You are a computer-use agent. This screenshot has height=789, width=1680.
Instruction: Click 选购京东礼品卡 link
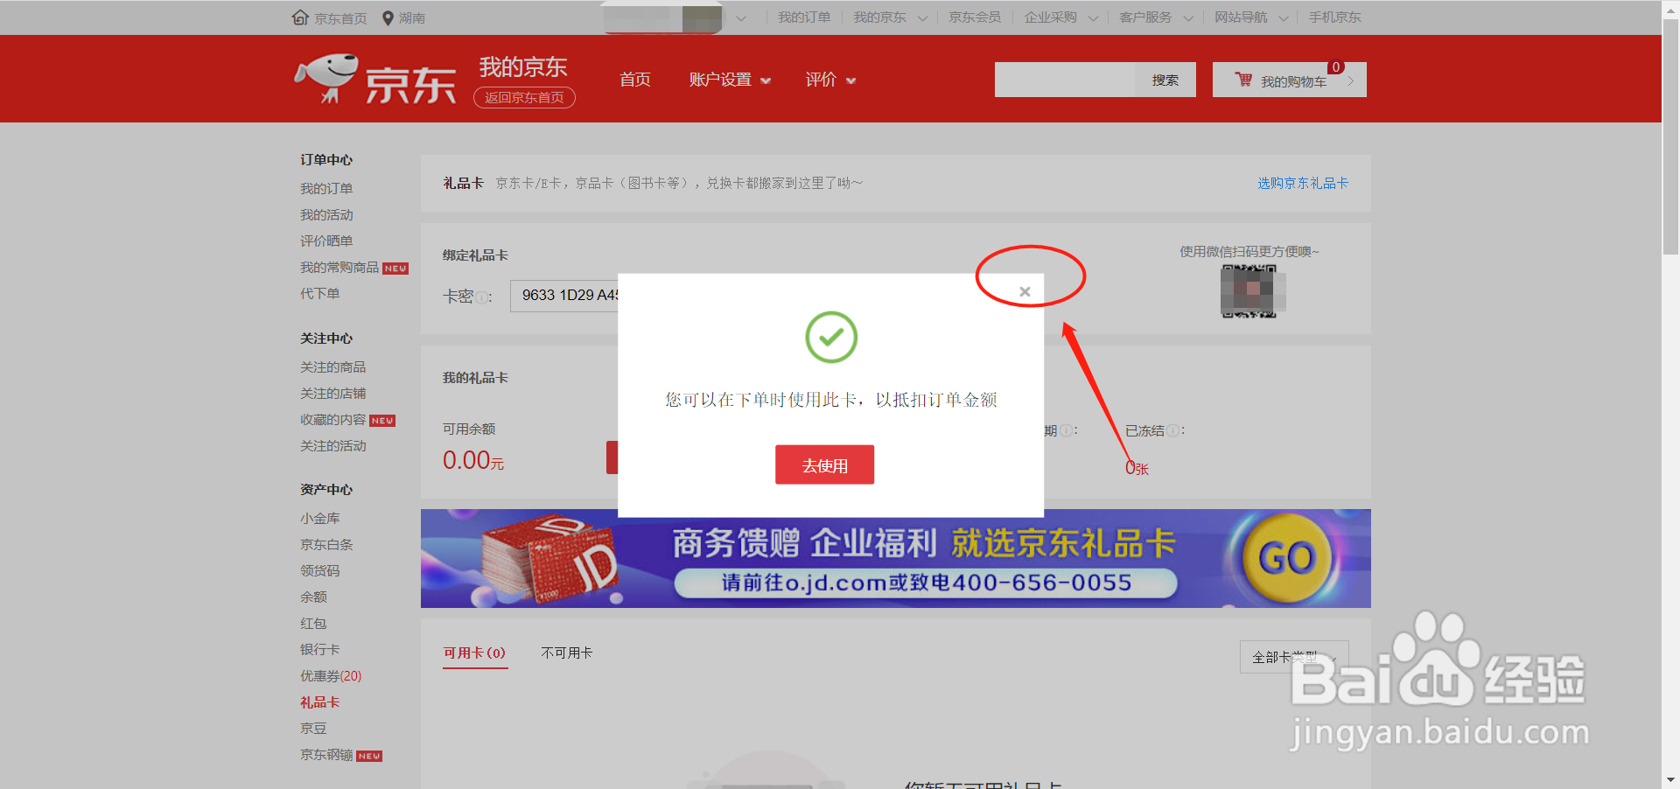point(1303,183)
